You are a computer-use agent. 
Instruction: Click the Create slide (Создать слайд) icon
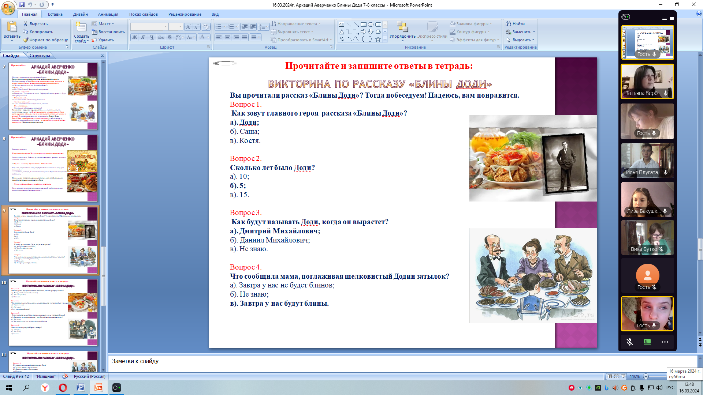coord(81,27)
